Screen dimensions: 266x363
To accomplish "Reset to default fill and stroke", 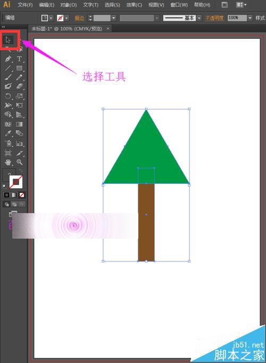I will coord(5,186).
